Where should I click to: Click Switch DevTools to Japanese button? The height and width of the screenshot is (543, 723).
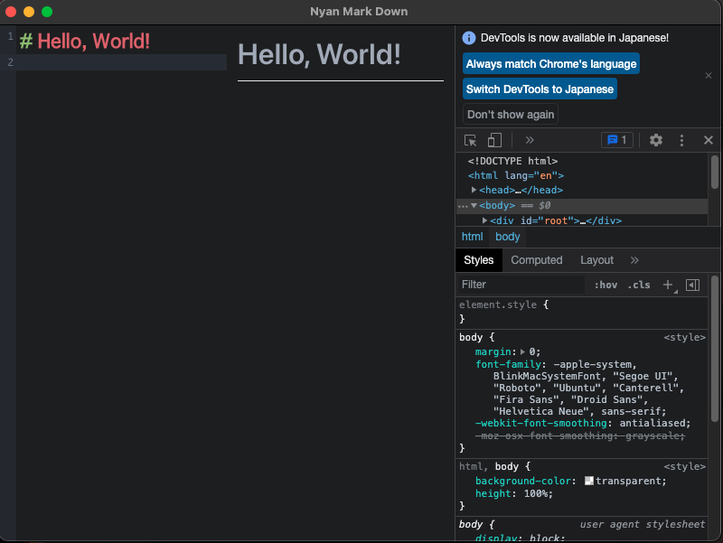tap(540, 89)
